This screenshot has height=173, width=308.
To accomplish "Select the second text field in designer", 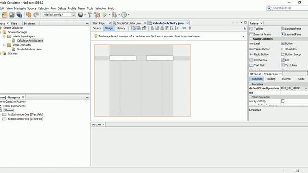I will pos(160,58).
